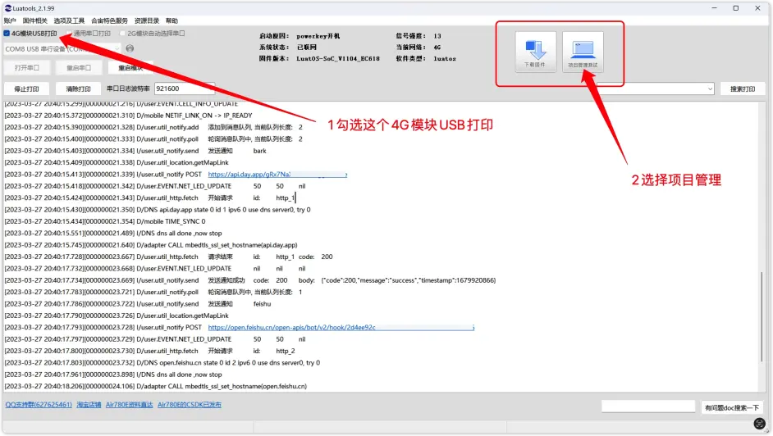Viewport: 773px width, 436px height.
Task: Open the 账户 menu
Action: pos(10,20)
